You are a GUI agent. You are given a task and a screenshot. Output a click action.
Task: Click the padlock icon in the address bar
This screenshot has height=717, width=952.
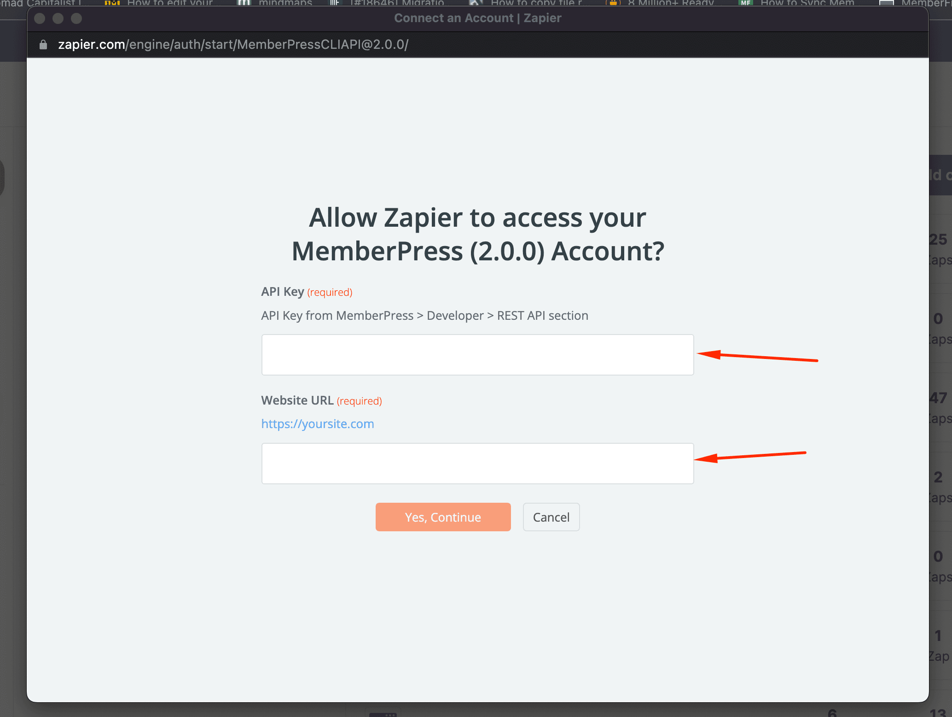43,45
